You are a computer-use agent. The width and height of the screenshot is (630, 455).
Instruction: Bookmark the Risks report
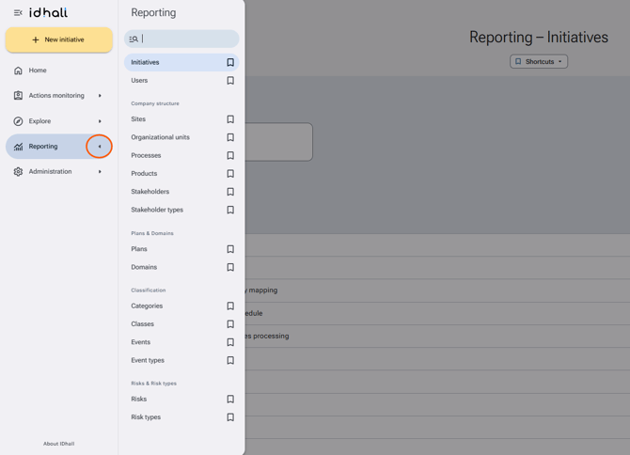[230, 400]
